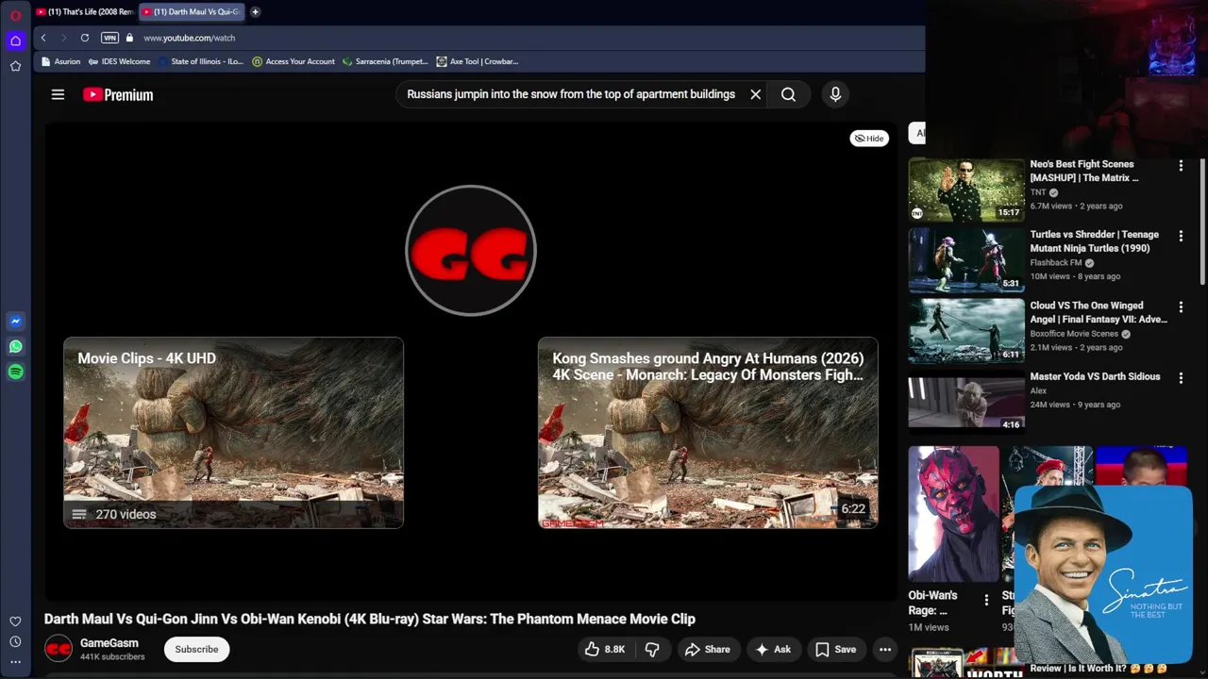This screenshot has height=679, width=1208.
Task: Open the Access Your Account bookmark
Action: pyautogui.click(x=294, y=61)
